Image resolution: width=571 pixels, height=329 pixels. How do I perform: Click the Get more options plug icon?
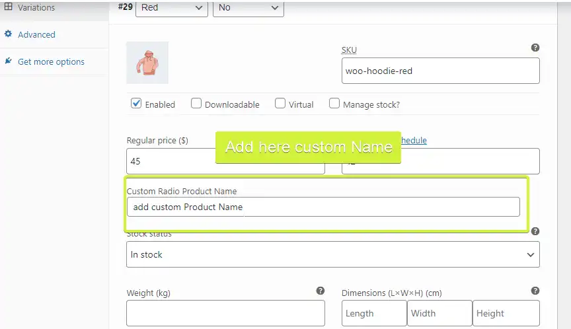pyautogui.click(x=8, y=61)
